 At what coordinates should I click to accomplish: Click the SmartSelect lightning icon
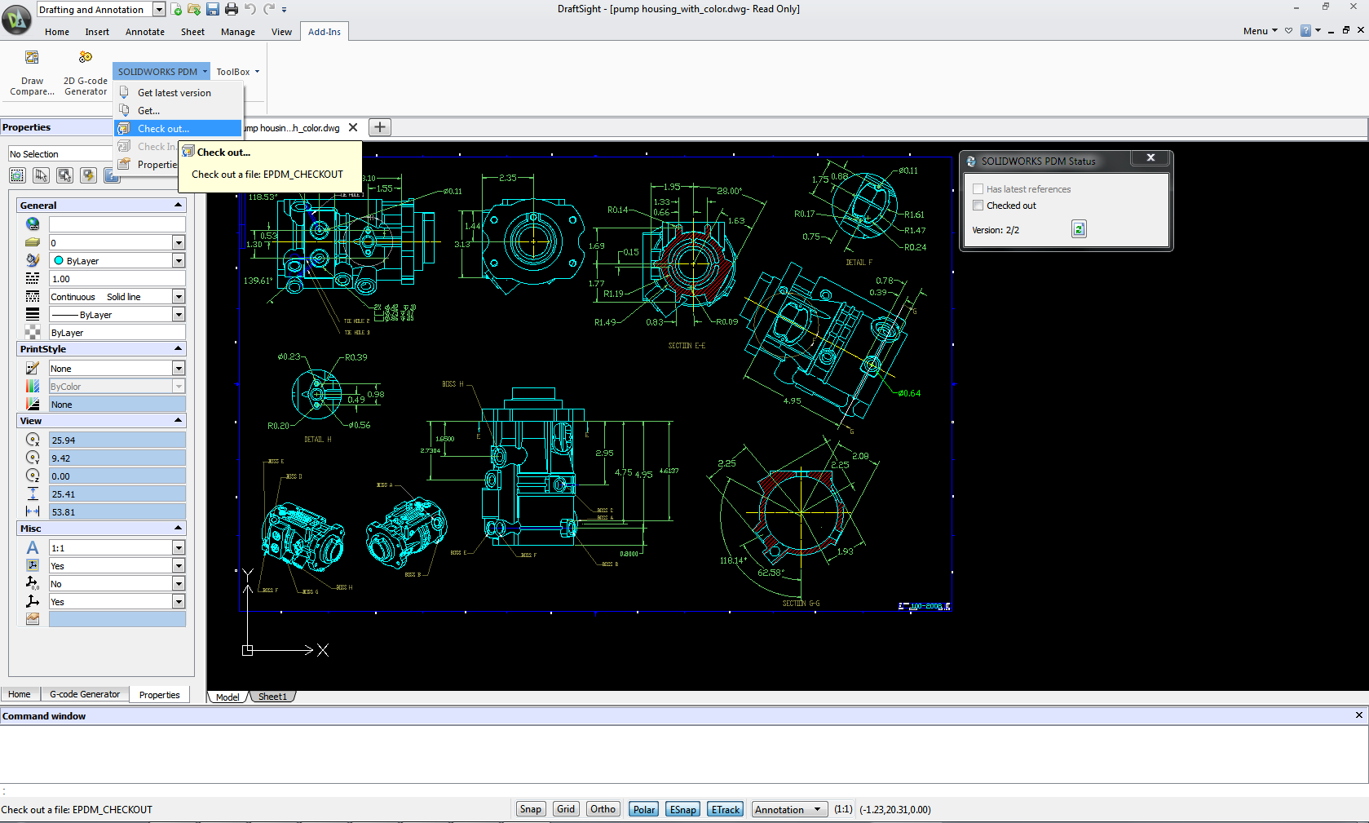(x=88, y=175)
